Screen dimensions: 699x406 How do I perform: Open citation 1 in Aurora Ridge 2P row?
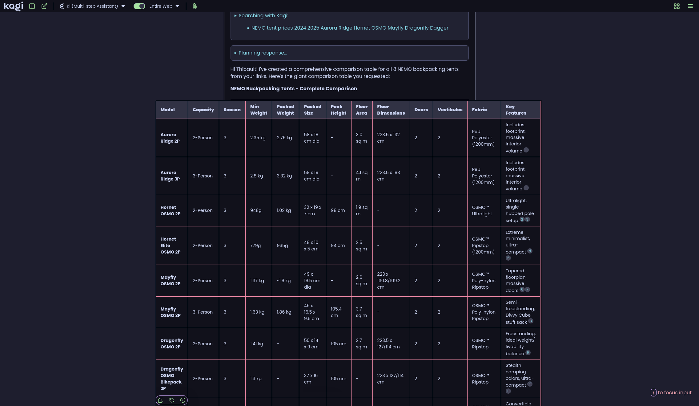point(526,150)
